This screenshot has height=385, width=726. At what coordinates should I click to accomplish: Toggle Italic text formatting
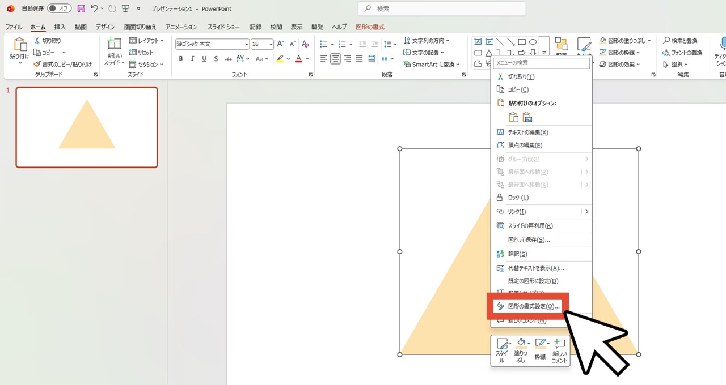tap(192, 59)
